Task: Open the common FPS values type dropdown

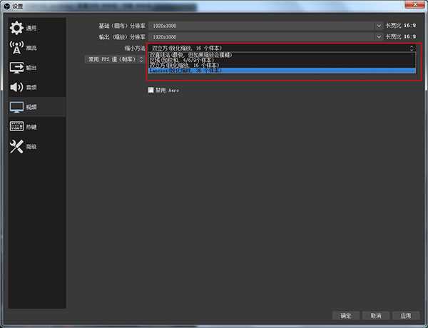Action: (115, 59)
